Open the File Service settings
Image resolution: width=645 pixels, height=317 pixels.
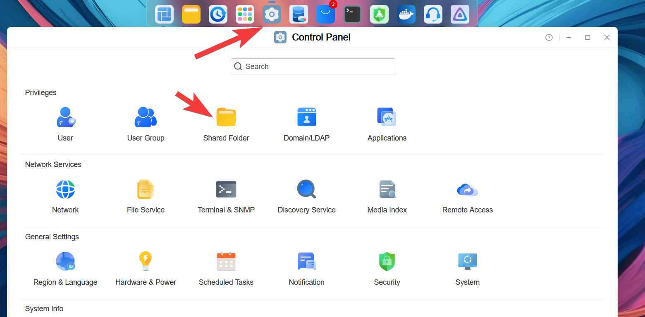coord(146,190)
